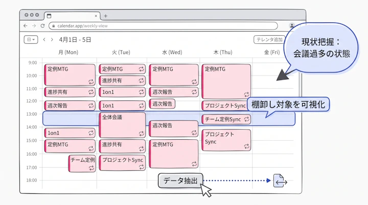Click repeat icon on Tuesday's 定例MTG
The width and height of the screenshot is (368, 205).
pos(141,69)
